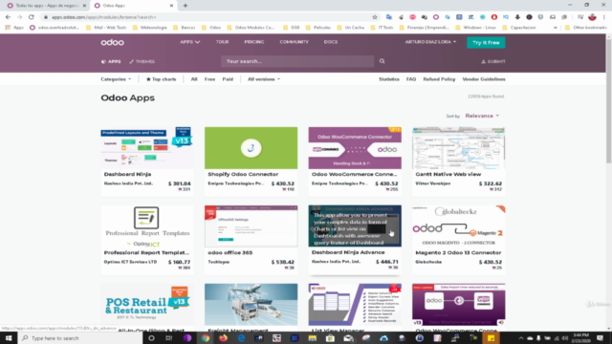Open DOCS in the top navigation
The image size is (612, 344).
coord(331,42)
